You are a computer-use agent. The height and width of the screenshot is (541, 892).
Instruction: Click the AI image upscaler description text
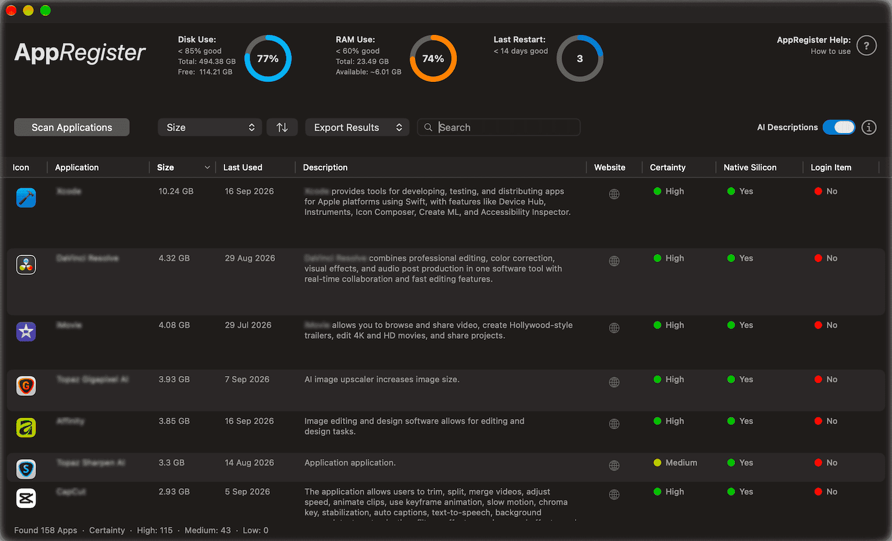pyautogui.click(x=382, y=379)
